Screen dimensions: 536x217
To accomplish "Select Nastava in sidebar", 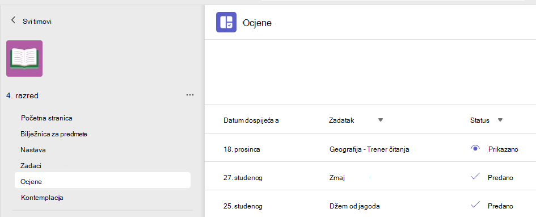I will pos(33,150).
